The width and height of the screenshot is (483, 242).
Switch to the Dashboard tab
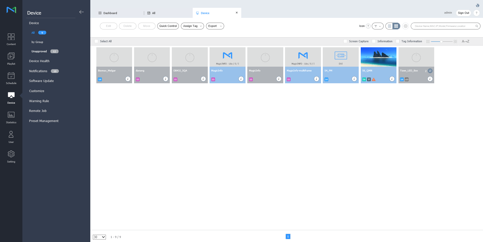pyautogui.click(x=110, y=13)
